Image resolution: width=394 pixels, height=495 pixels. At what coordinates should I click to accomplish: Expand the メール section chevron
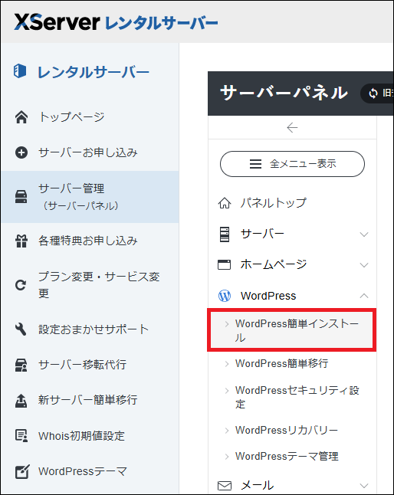tap(364, 486)
